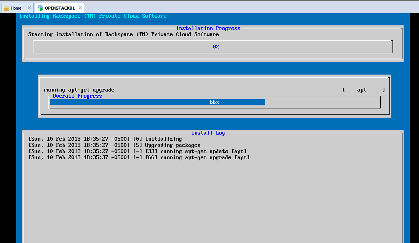Image resolution: width=419 pixels, height=243 pixels.
Task: Click the house icon on Home tab
Action: click(7, 8)
